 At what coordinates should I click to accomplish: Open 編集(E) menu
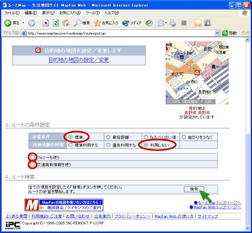[31, 13]
